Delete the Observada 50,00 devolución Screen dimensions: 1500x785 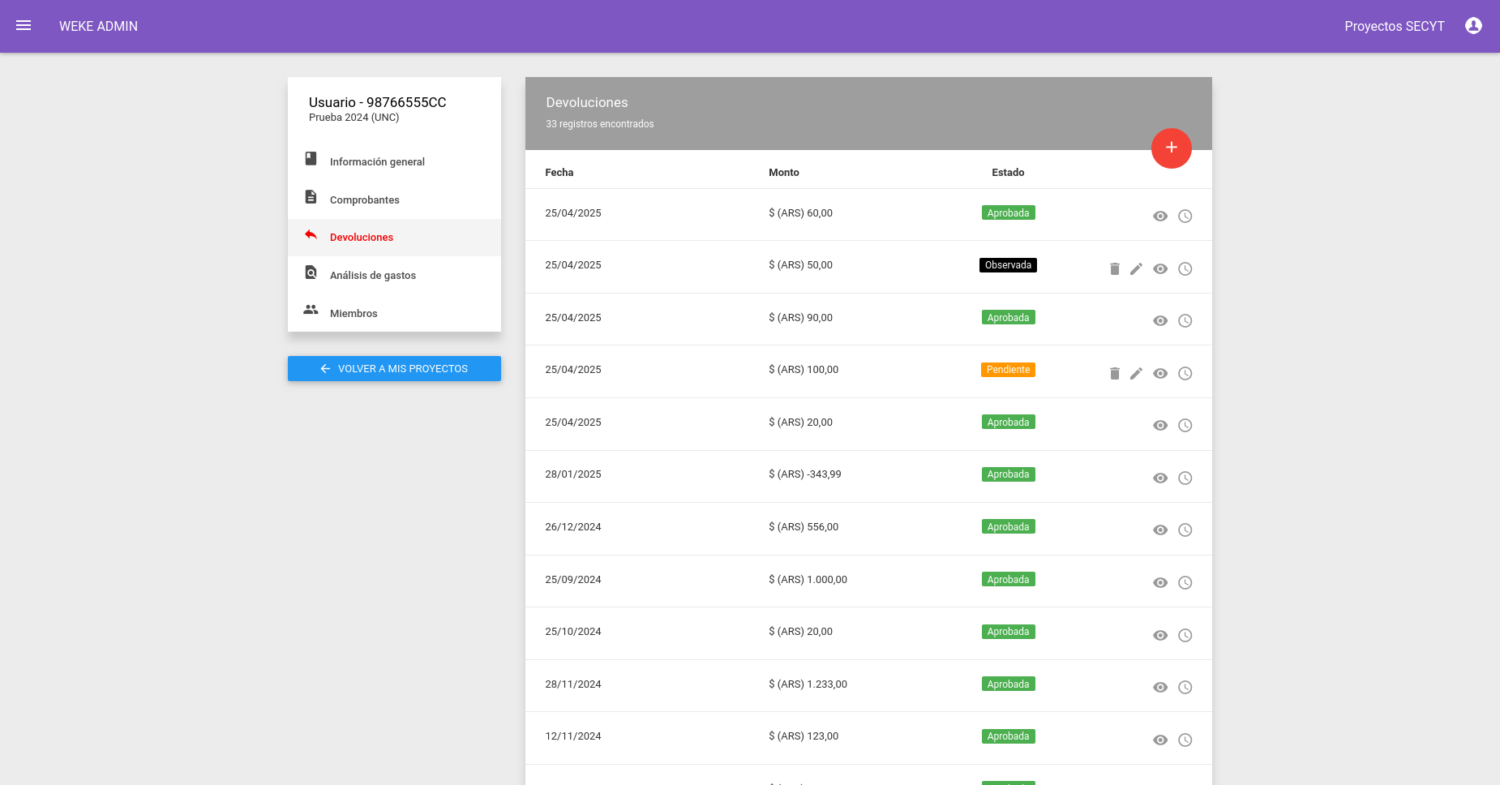pyautogui.click(x=1115, y=269)
